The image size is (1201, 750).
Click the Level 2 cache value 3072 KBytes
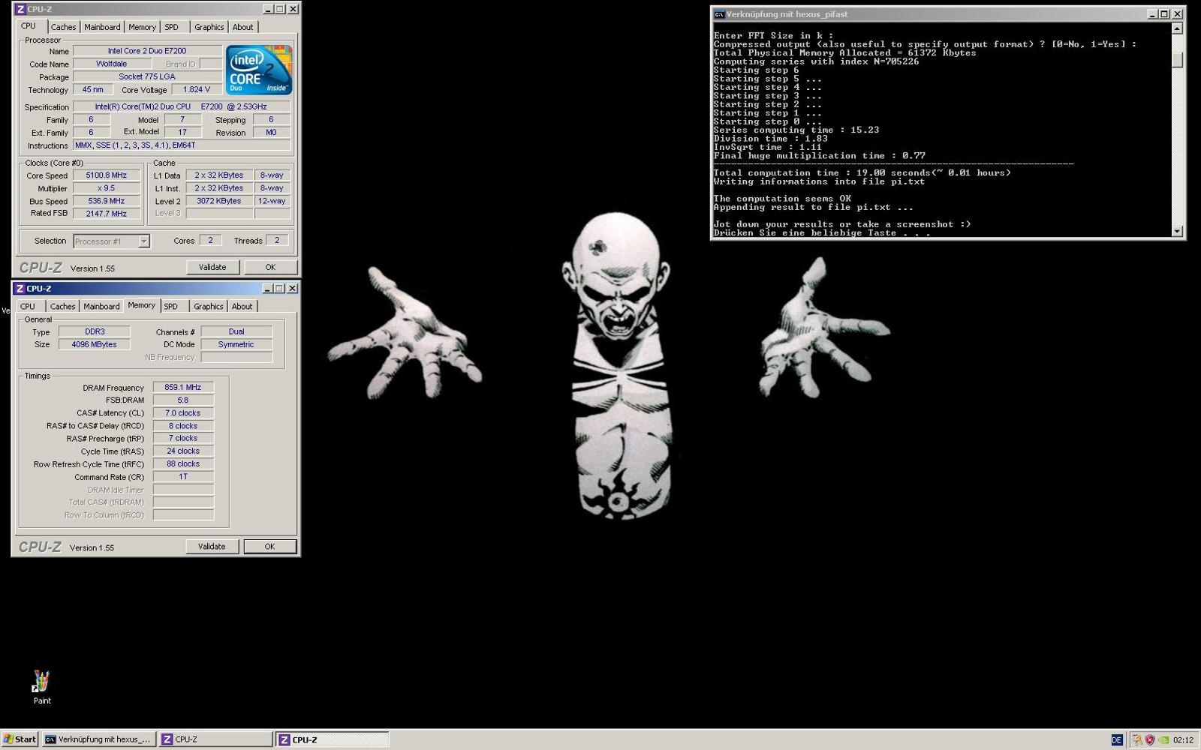218,201
